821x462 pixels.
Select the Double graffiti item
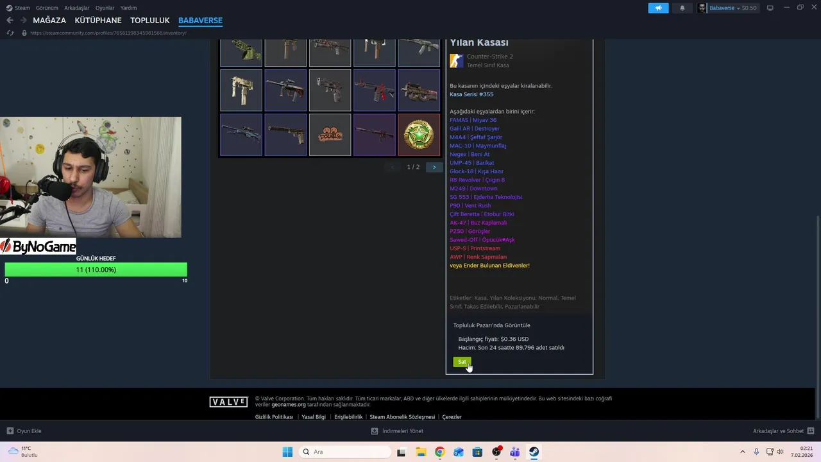pyautogui.click(x=330, y=135)
